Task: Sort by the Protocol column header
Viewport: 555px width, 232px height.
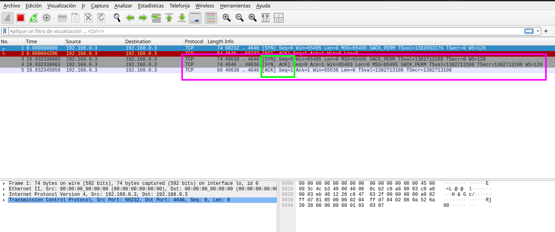Action: click(195, 41)
